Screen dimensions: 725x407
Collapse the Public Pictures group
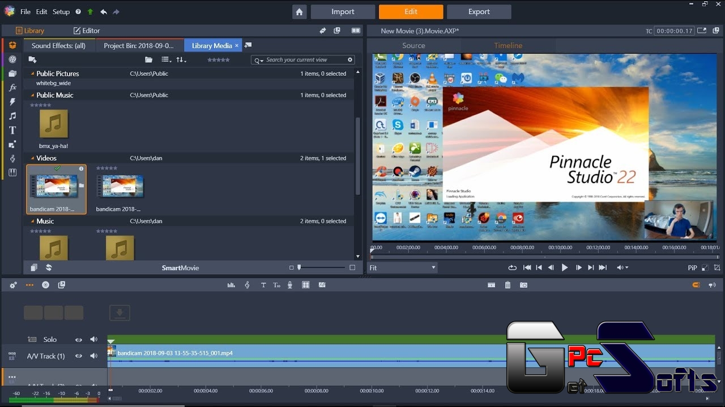coord(32,73)
